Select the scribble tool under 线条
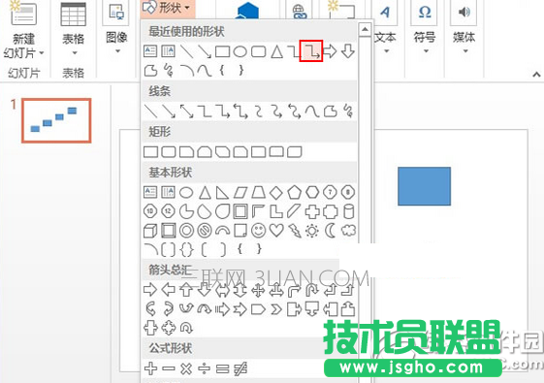Viewport: 544px width, 383px height. 348,111
